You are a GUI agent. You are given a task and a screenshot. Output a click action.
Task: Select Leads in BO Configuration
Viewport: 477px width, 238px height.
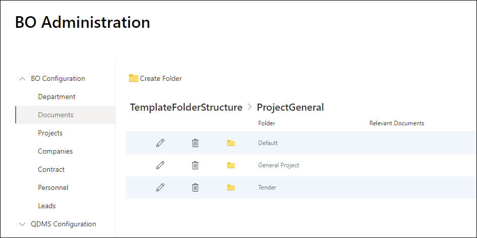47,206
